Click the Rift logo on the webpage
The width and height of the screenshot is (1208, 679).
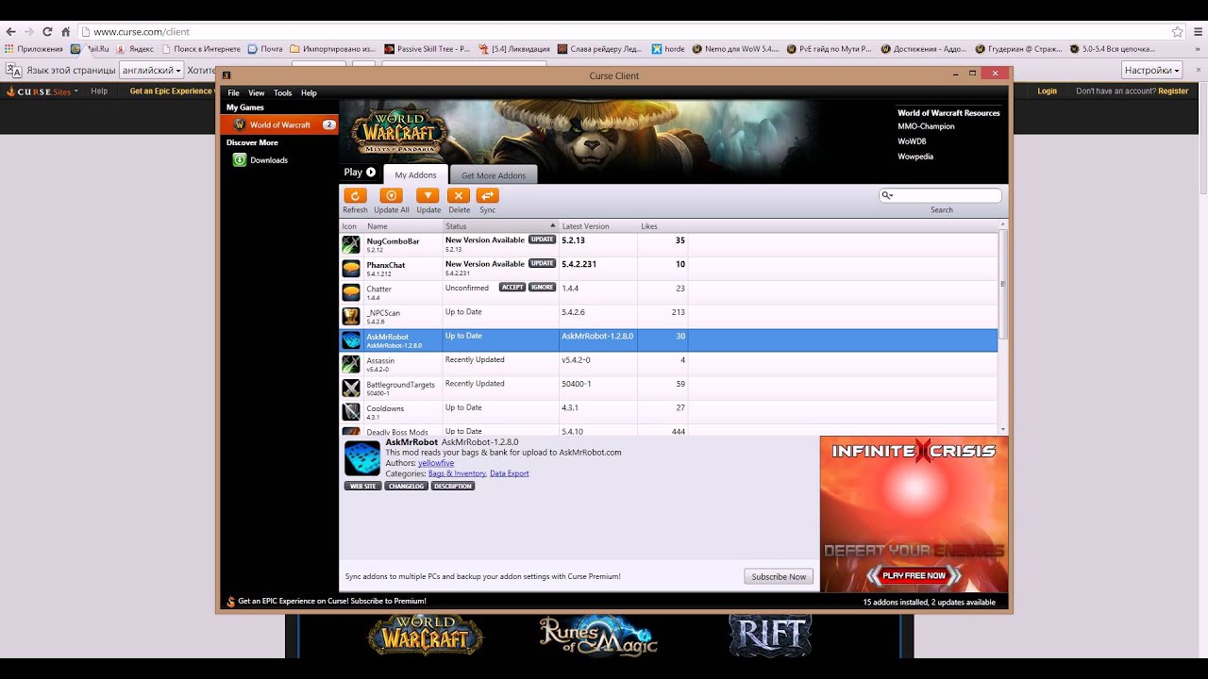[x=770, y=635]
